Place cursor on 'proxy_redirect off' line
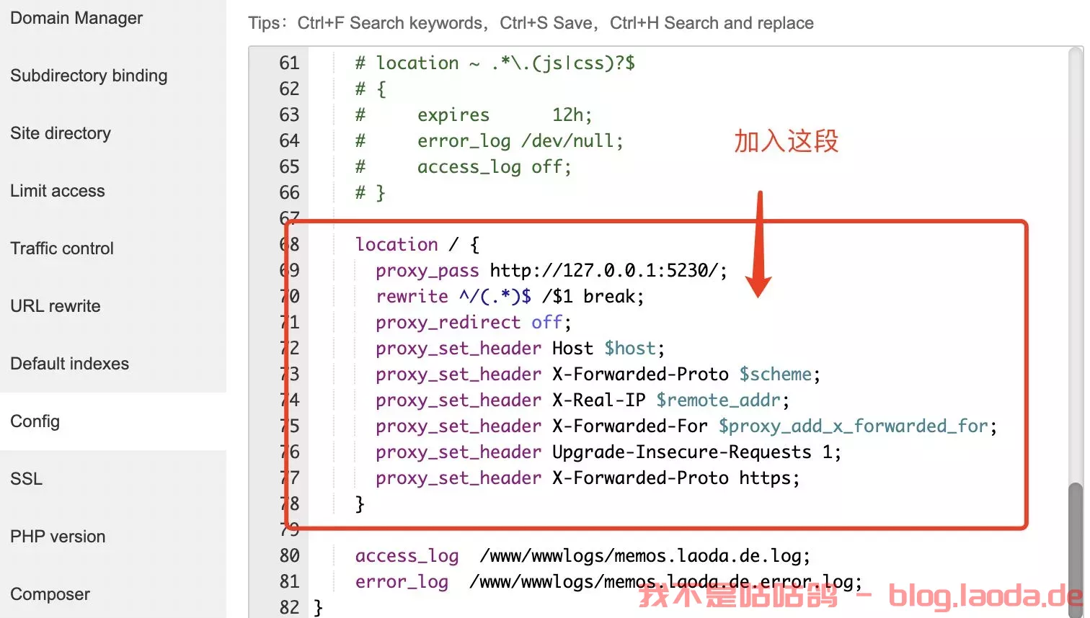 473,323
